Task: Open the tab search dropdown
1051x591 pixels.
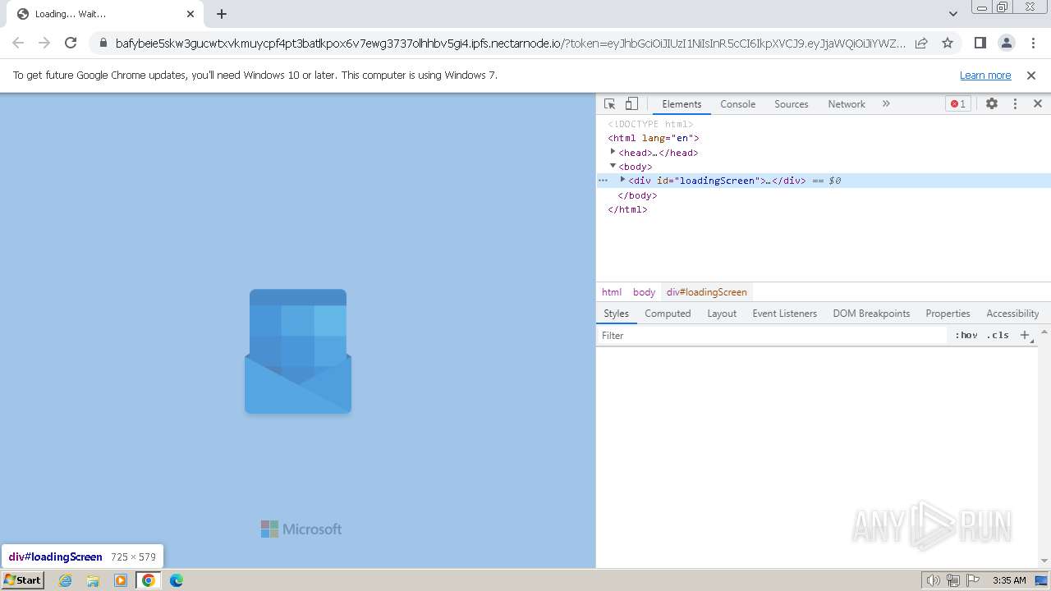Action: (x=952, y=14)
